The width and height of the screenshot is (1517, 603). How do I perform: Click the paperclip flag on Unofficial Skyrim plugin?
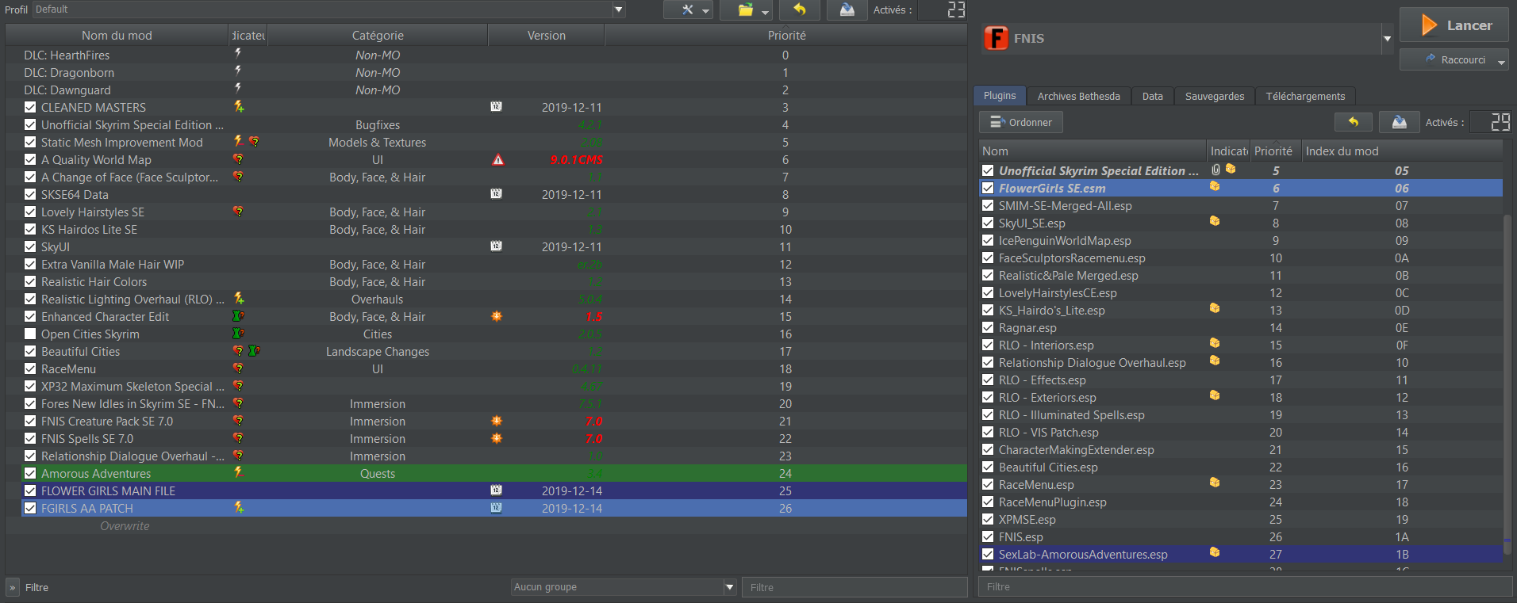1216,170
